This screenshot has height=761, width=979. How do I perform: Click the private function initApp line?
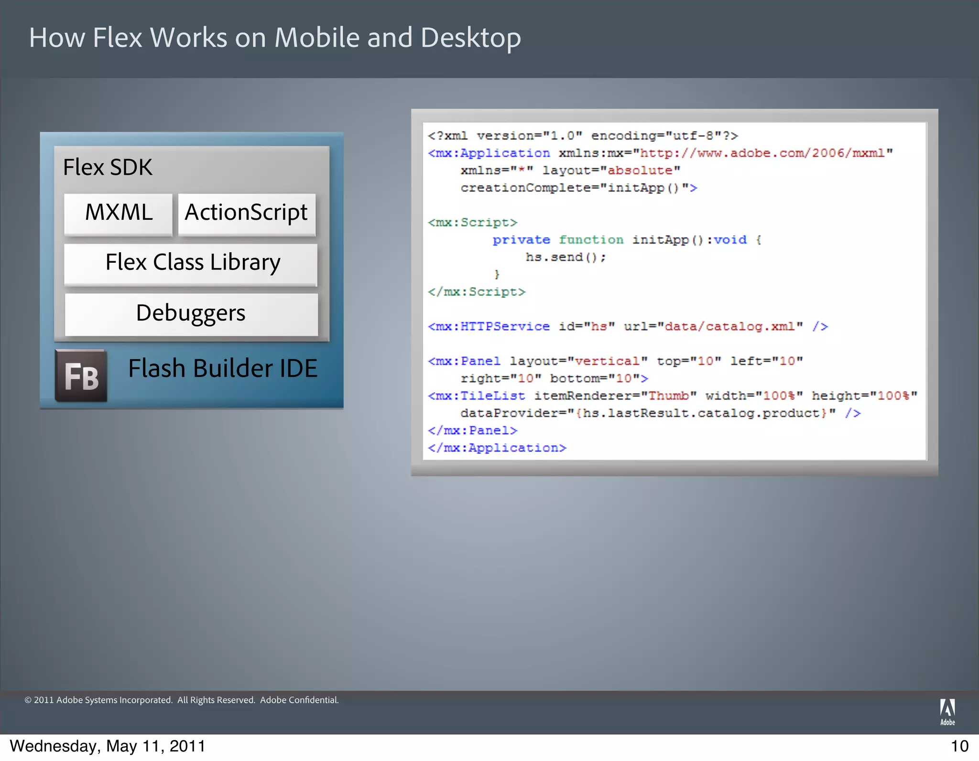point(627,240)
